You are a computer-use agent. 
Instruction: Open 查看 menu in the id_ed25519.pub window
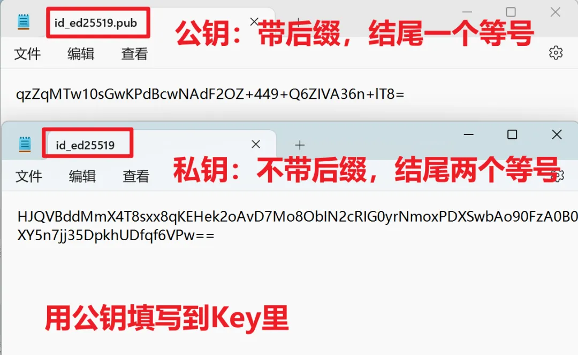[134, 54]
